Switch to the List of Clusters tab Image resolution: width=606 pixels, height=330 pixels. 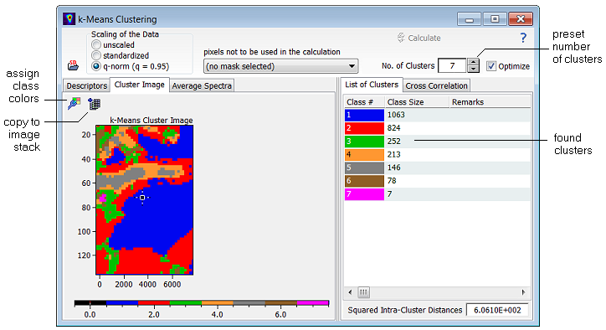coord(372,85)
